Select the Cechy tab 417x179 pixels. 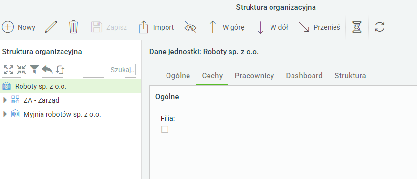coord(212,76)
